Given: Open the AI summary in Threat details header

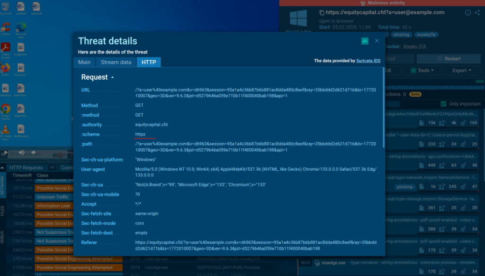Looking at the screenshot, I should click(365, 41).
